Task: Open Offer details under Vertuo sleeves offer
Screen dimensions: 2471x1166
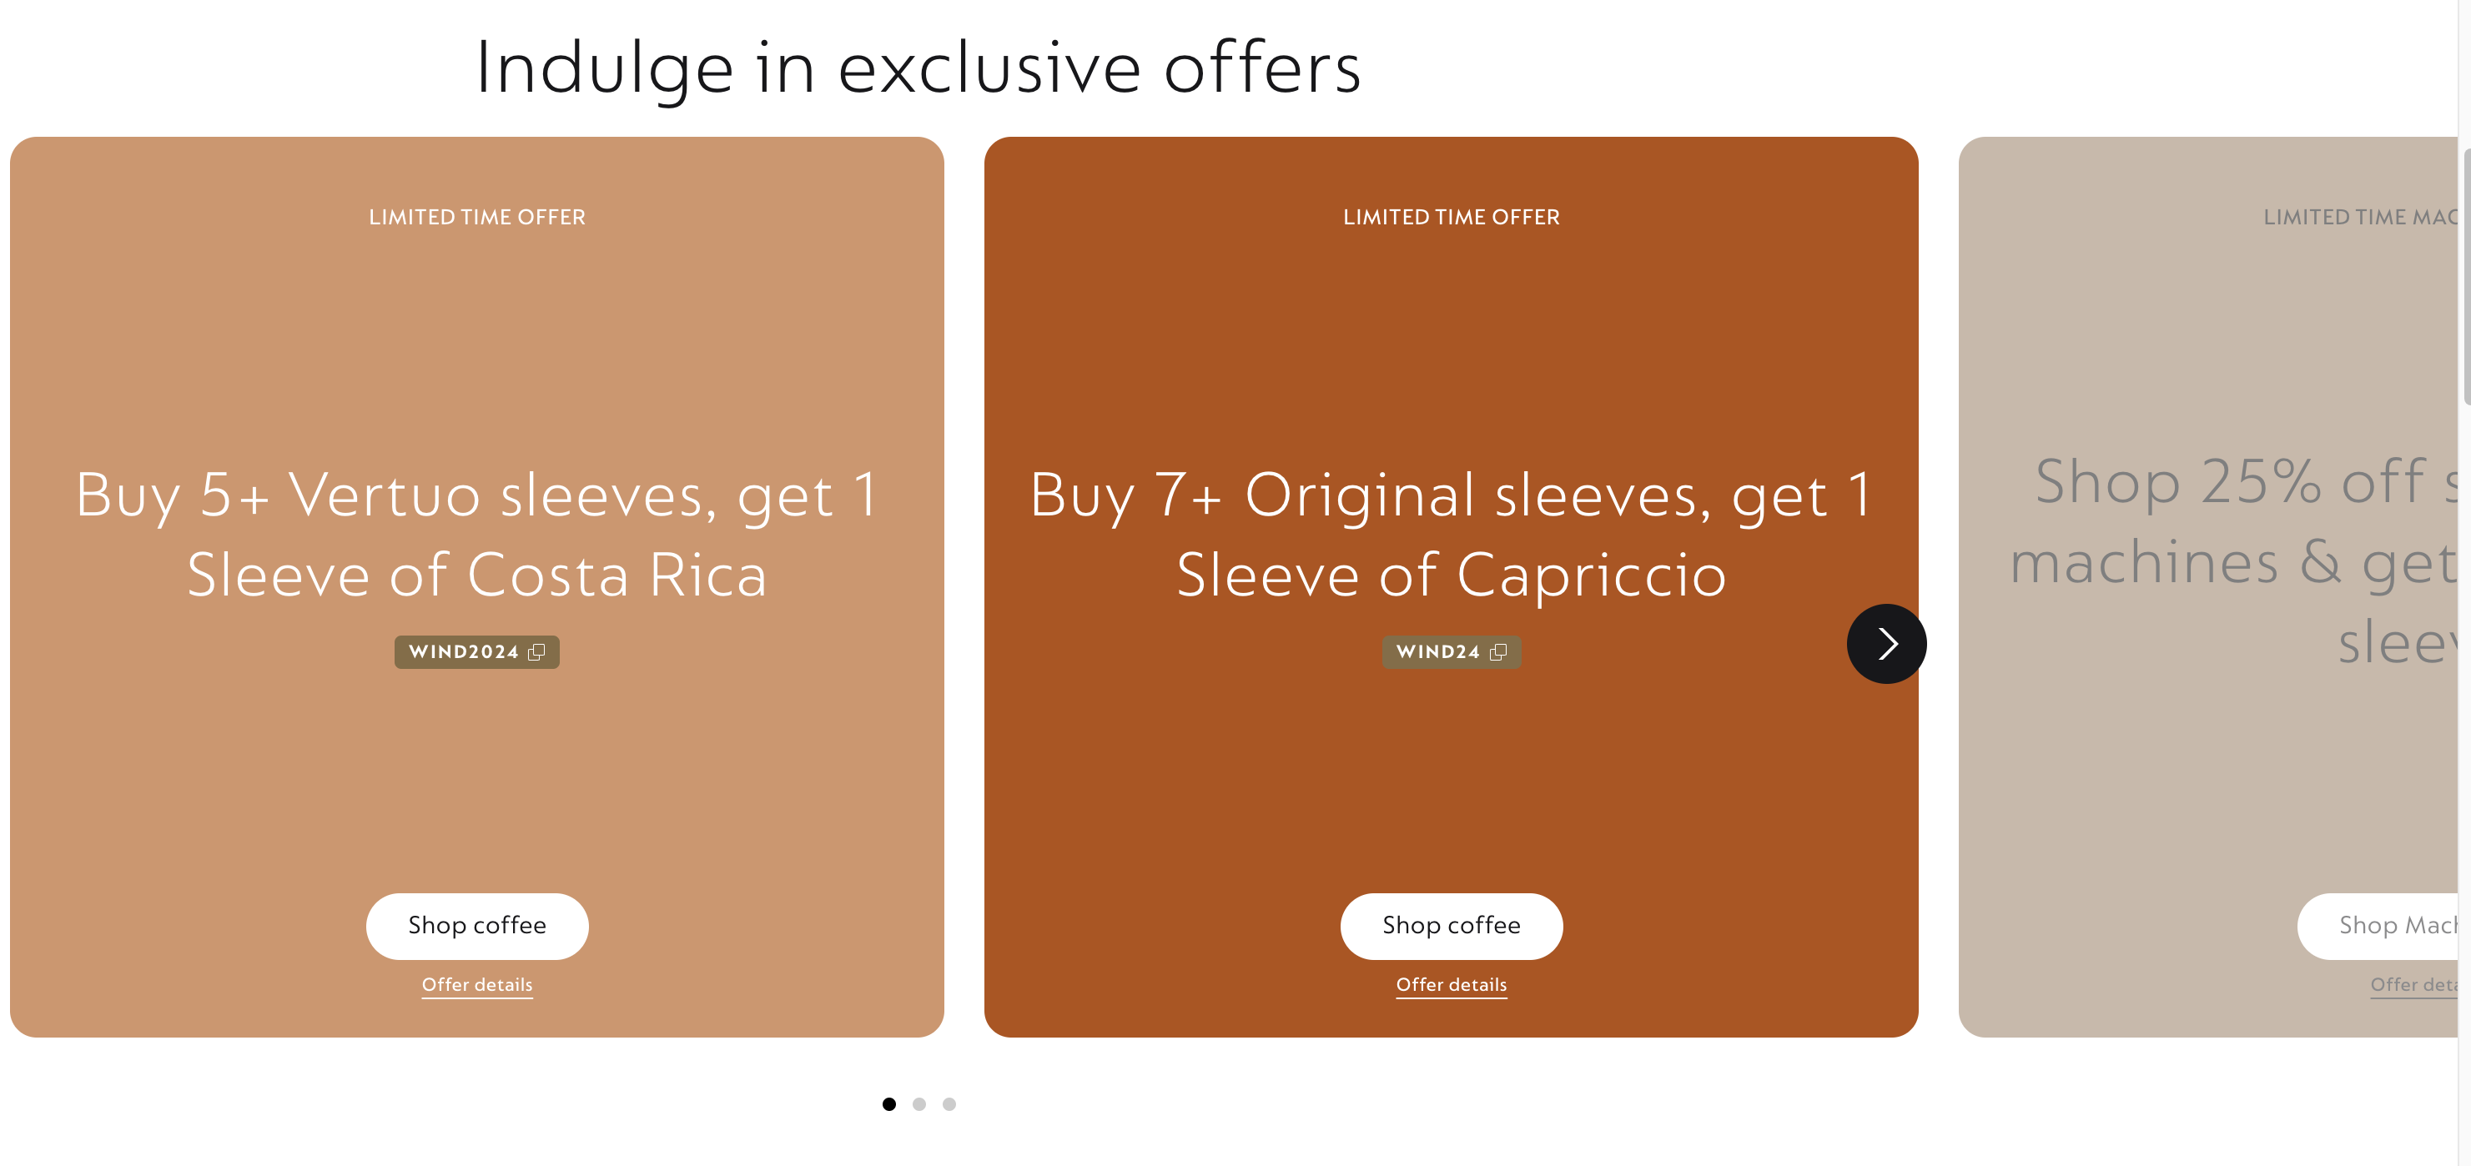Action: [476, 985]
